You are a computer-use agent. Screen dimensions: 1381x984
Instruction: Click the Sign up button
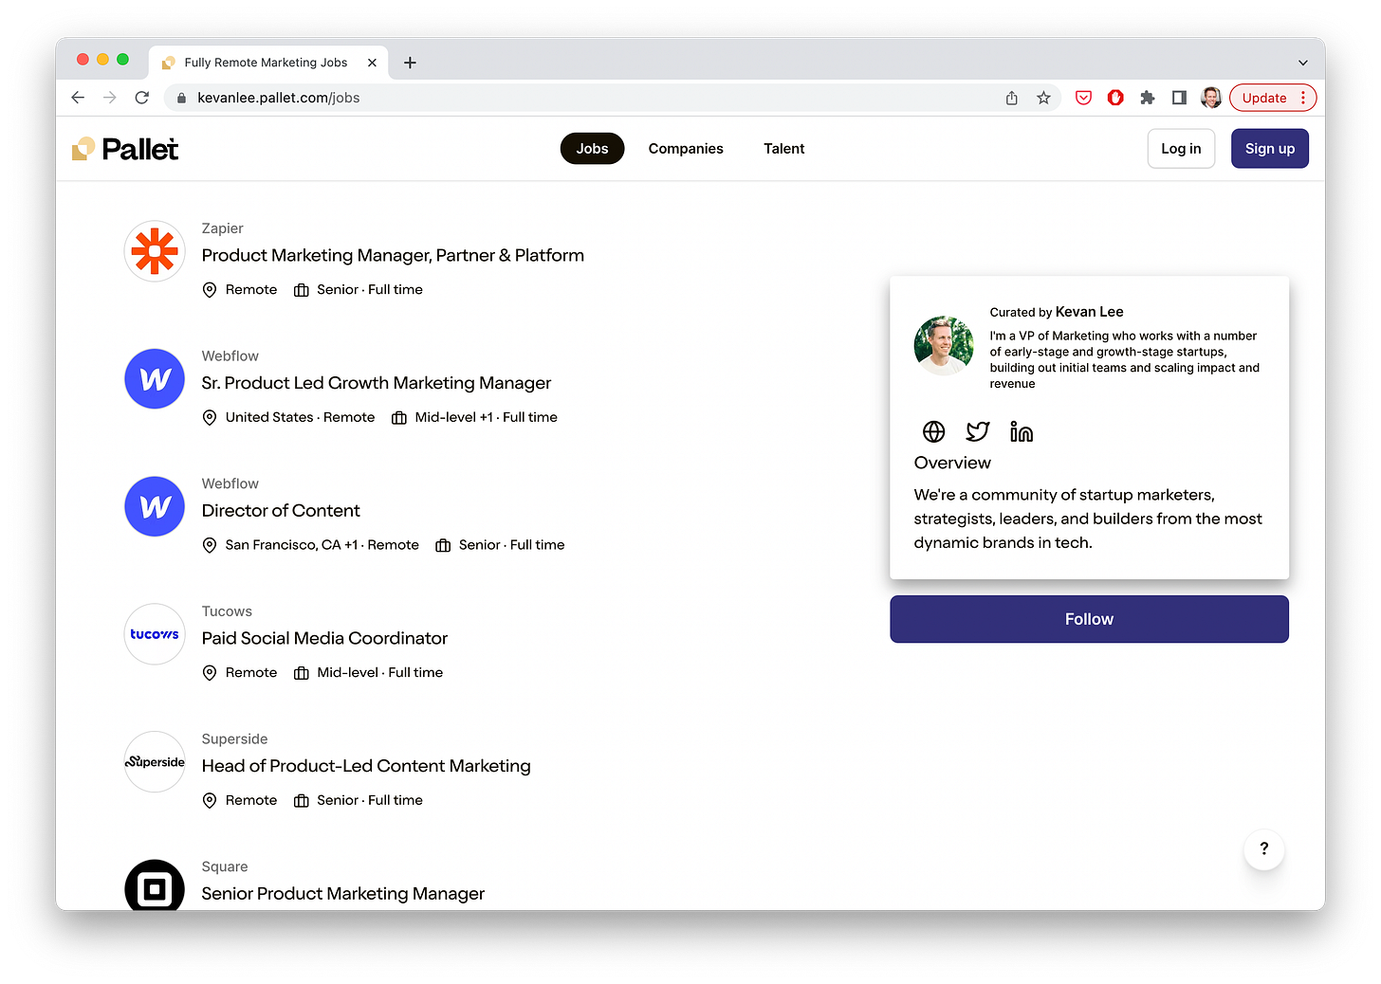(1269, 149)
